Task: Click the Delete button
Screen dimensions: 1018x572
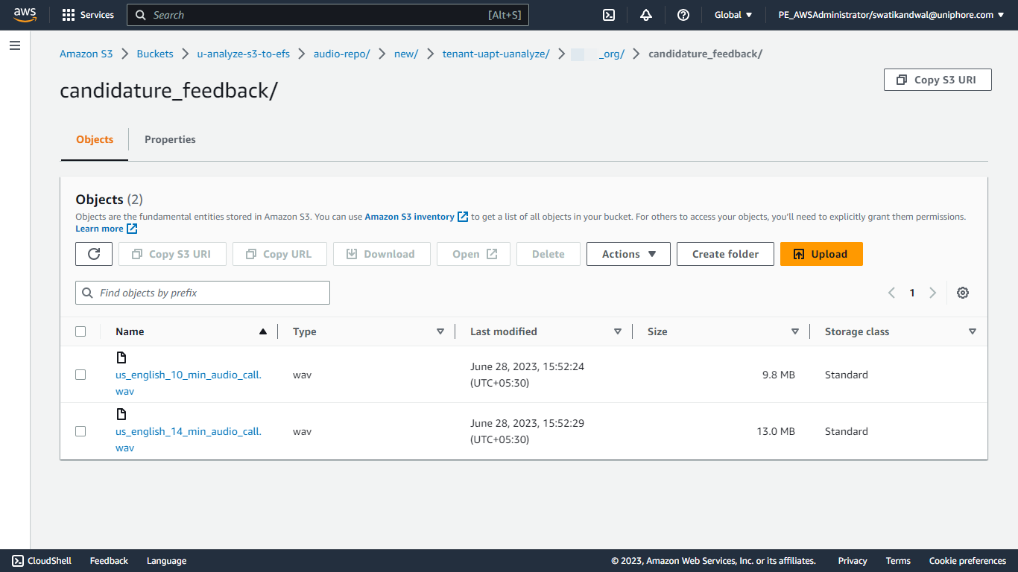Action: [x=548, y=254]
